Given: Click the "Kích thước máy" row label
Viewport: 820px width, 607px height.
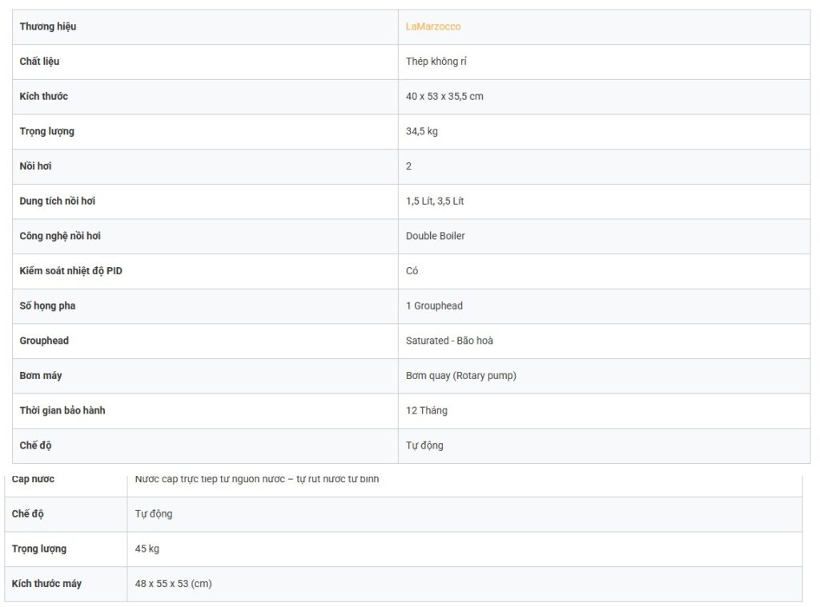Looking at the screenshot, I should (46, 584).
